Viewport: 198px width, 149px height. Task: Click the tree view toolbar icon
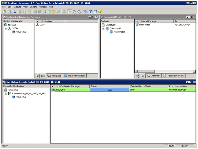click(70, 12)
